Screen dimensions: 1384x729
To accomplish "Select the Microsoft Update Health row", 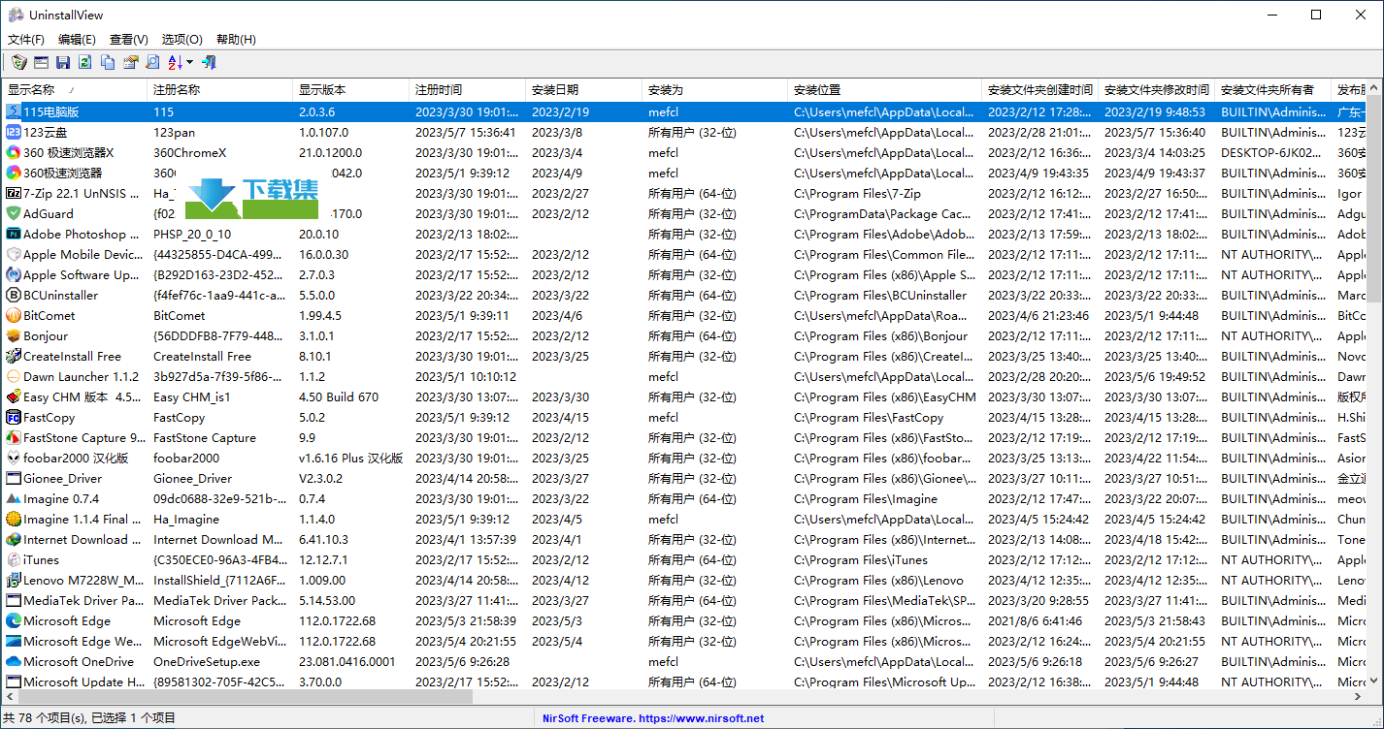I will [x=683, y=681].
